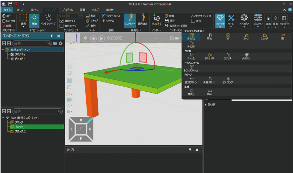Choose the 円柱 (Cylinder) primitive
Image resolution: width=293 pixels, height=173 pixels.
209,36
